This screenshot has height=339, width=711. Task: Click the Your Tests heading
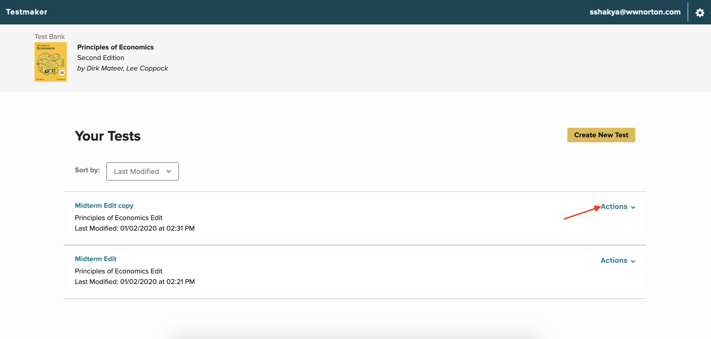pos(107,136)
